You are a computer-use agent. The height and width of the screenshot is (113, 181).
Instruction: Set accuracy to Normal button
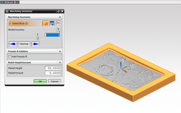[x=24, y=44]
